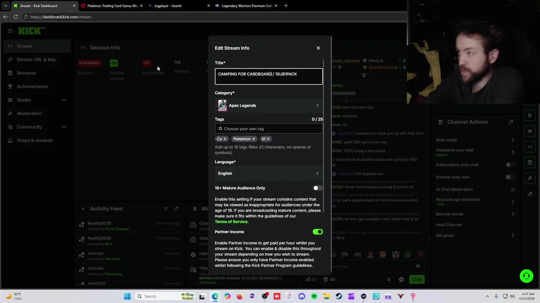
Task: Open the Banned words settings
Action: [x=475, y=214]
